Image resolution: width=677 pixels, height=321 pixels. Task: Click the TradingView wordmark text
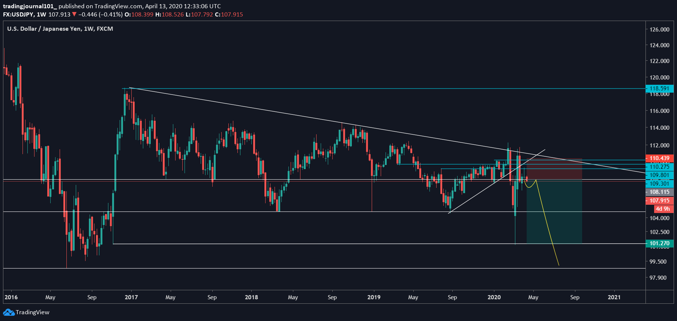pyautogui.click(x=33, y=312)
